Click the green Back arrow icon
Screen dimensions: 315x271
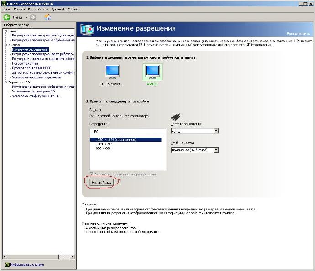pyautogui.click(x=7, y=17)
